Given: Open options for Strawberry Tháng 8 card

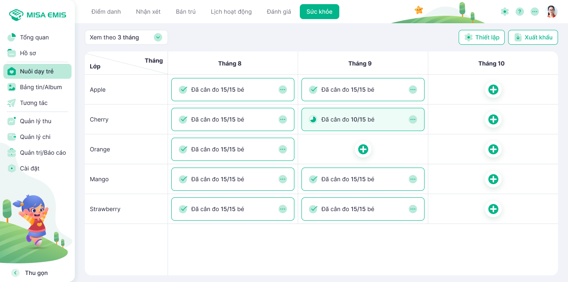Looking at the screenshot, I should point(283,209).
